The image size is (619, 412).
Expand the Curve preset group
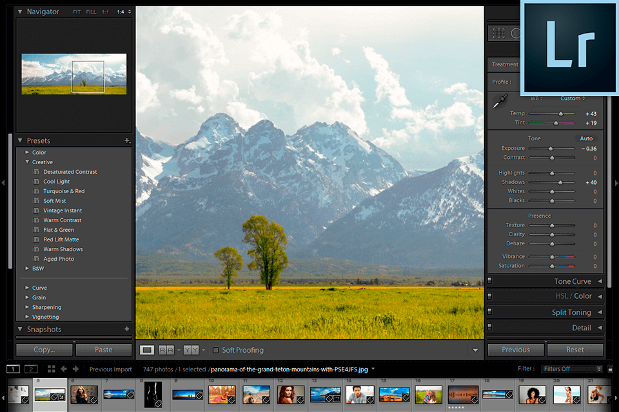coord(27,288)
